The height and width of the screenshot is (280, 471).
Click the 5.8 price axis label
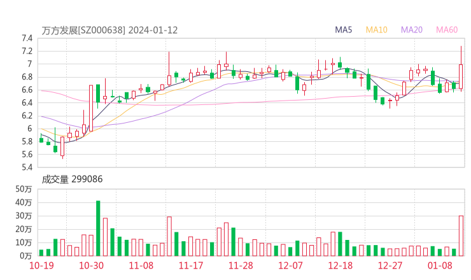(27, 141)
